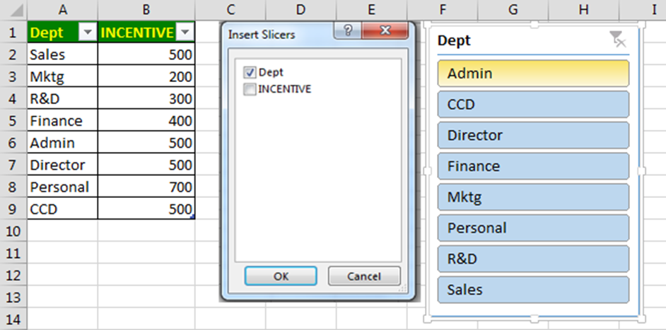This screenshot has height=330, width=666.
Task: Expand the INCENTIVE column filter dropdown
Action: click(185, 33)
